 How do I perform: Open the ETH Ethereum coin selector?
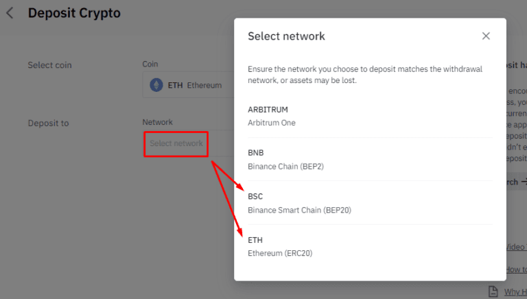point(188,85)
